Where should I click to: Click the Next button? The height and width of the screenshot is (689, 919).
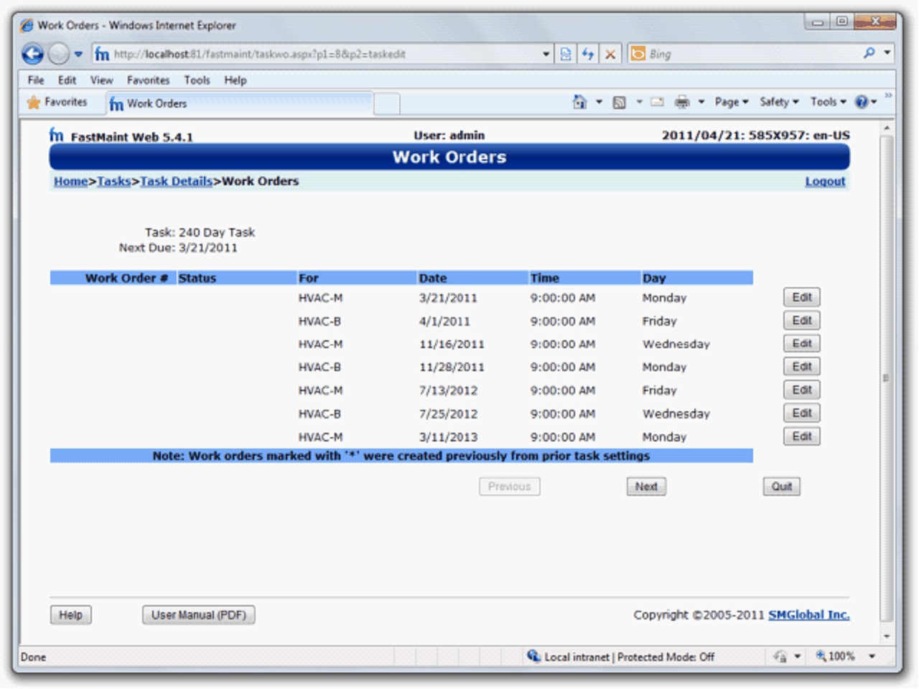pos(646,486)
